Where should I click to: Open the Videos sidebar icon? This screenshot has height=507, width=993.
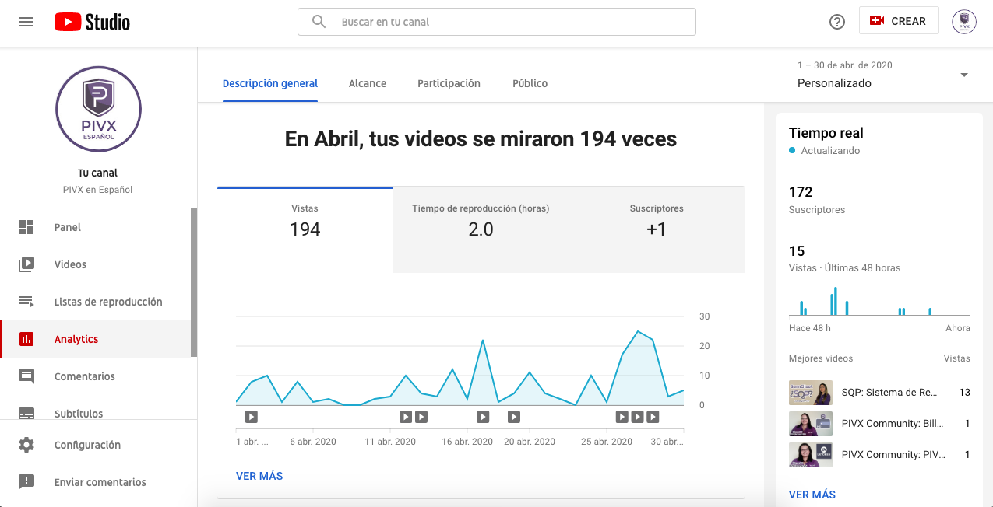click(26, 264)
